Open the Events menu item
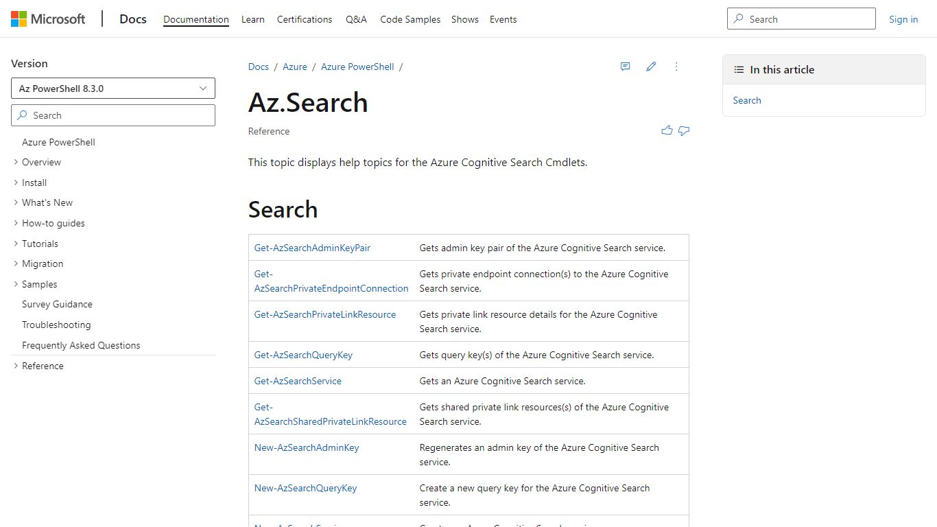 click(503, 19)
